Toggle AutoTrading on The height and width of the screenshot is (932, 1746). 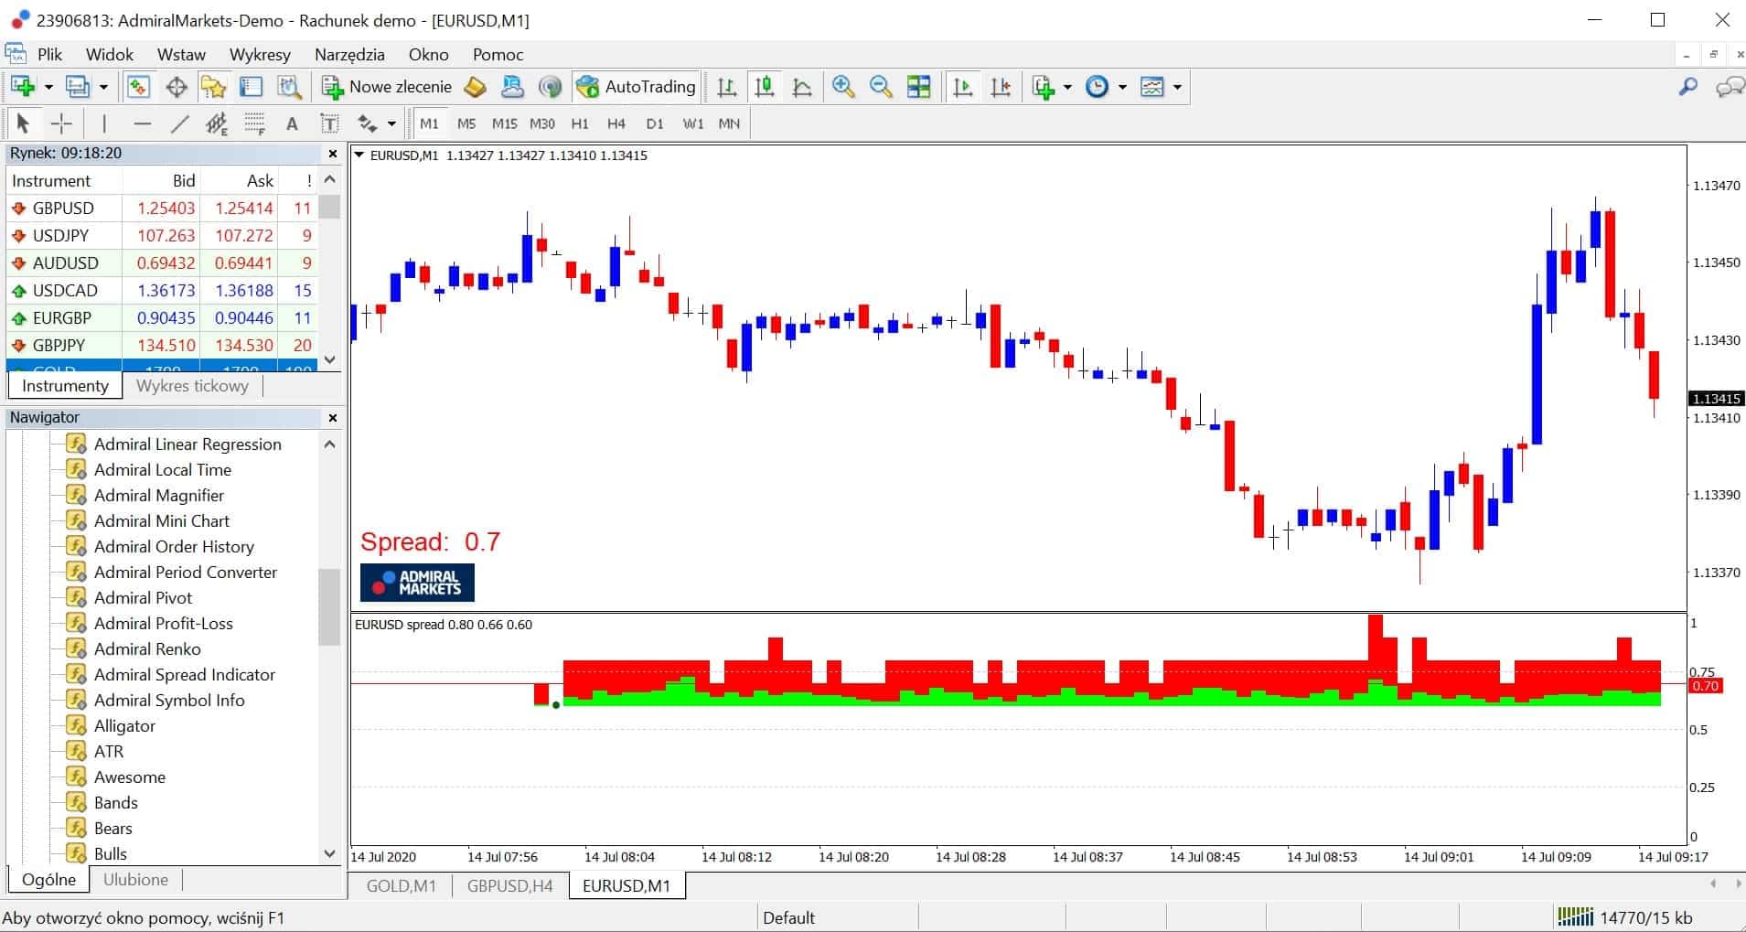tap(637, 87)
